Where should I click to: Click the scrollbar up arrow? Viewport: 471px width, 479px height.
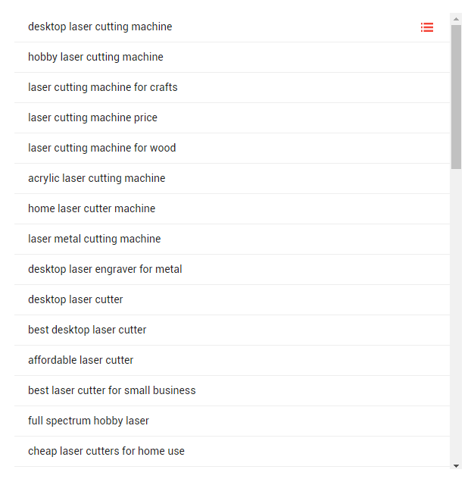pos(456,18)
